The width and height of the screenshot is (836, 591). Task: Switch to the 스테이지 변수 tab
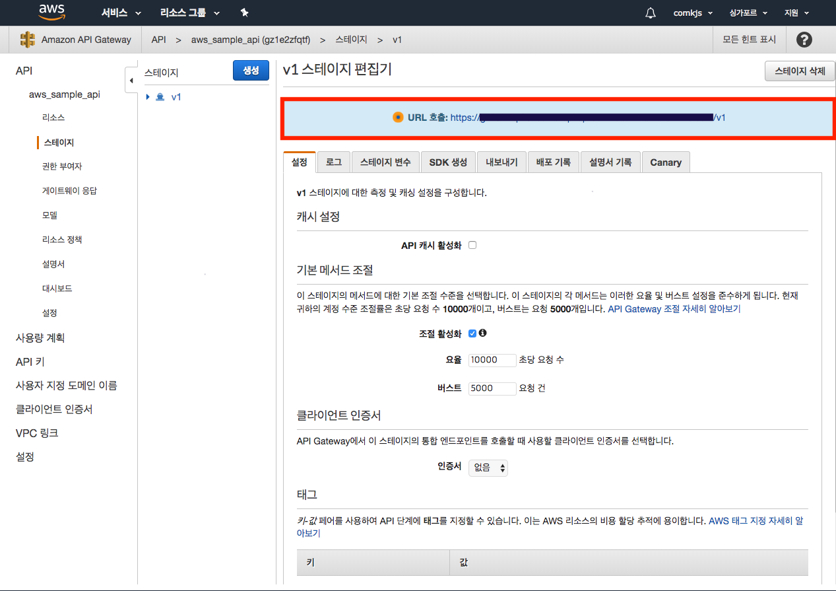385,162
